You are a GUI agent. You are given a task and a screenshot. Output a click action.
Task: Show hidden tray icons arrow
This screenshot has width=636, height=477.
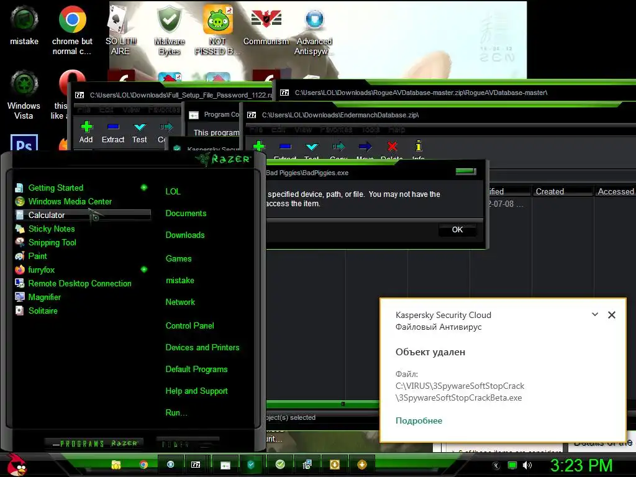pyautogui.click(x=496, y=466)
